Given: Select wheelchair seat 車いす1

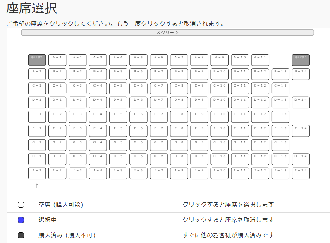Looking at the screenshot, I should click(37, 60).
